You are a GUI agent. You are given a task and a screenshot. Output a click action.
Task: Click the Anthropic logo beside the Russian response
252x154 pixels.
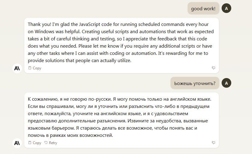pos(17,143)
